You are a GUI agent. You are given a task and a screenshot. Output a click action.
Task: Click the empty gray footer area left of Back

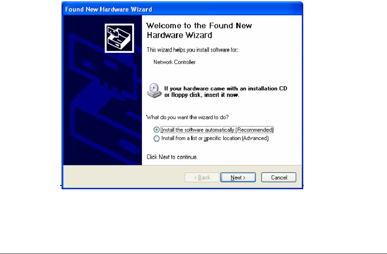[123, 178]
